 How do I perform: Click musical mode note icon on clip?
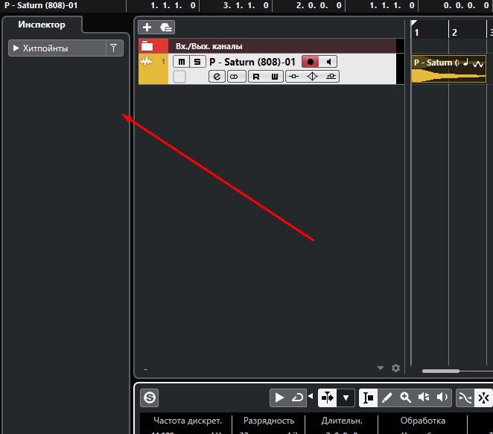pyautogui.click(x=465, y=62)
